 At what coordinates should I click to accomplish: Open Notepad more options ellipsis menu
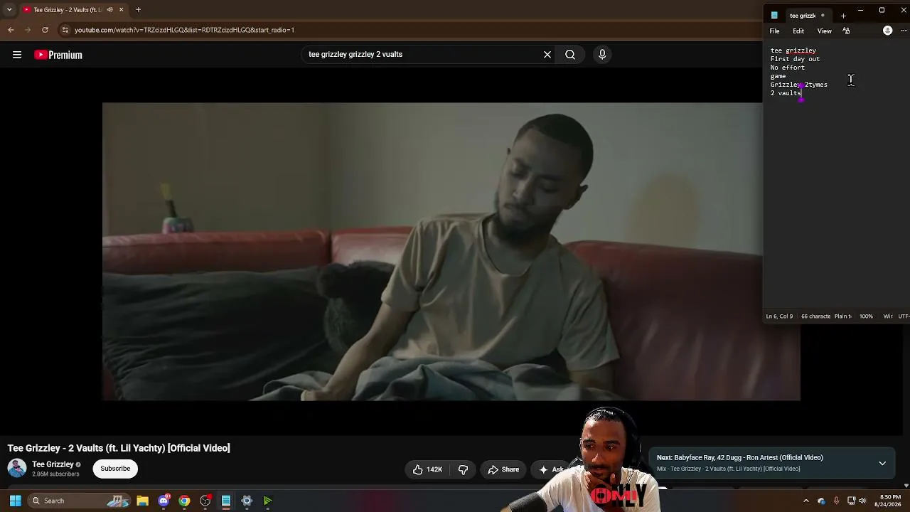point(904,31)
